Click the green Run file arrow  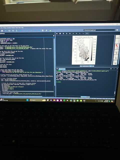click(5, 30)
